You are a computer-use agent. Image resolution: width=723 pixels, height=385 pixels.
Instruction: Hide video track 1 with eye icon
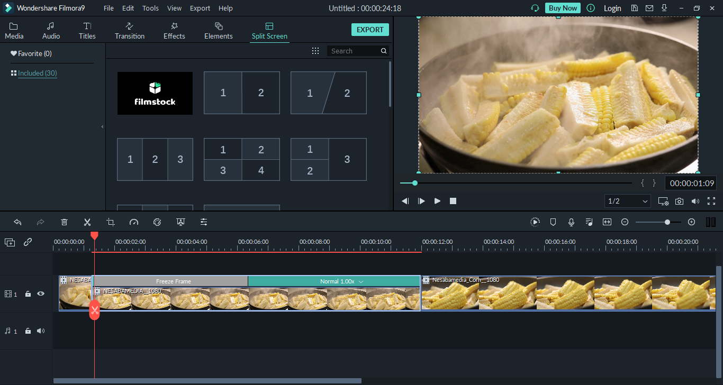pos(41,294)
